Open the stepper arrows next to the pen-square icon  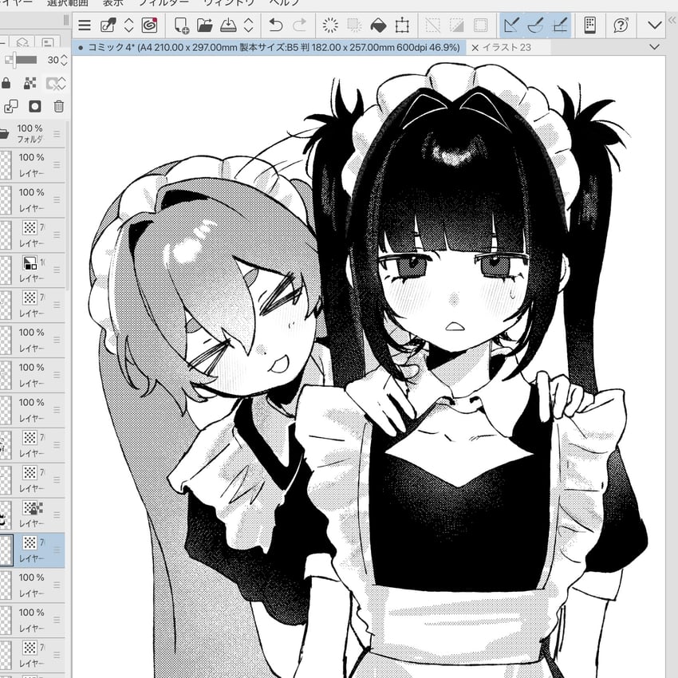click(x=129, y=25)
